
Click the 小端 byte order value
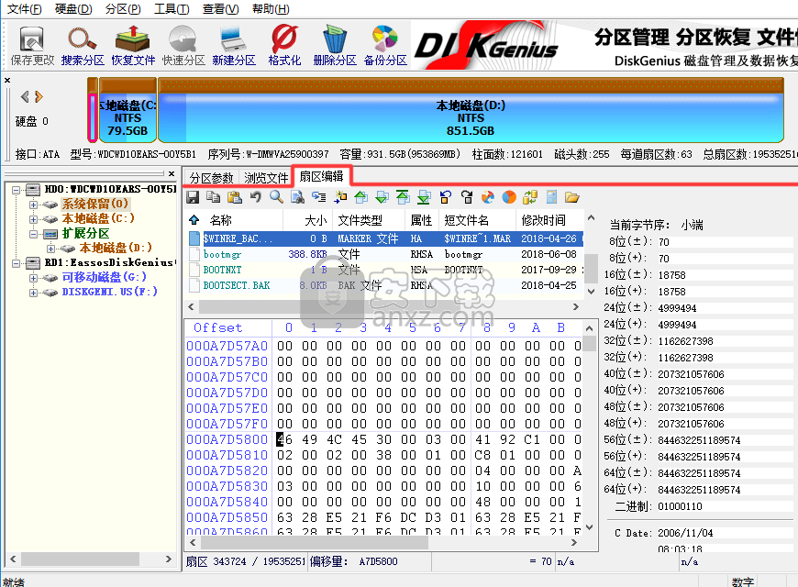click(692, 225)
